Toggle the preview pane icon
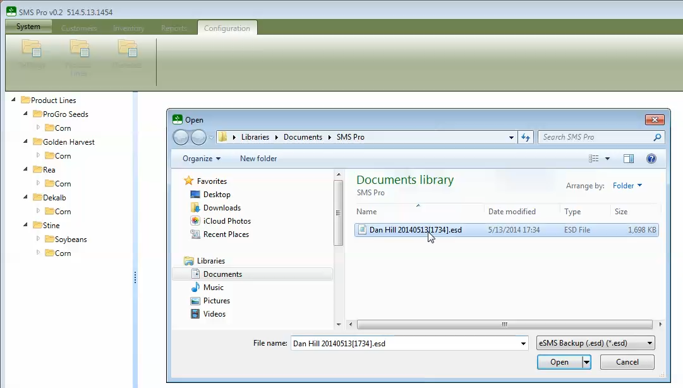The width and height of the screenshot is (683, 388). coord(629,159)
